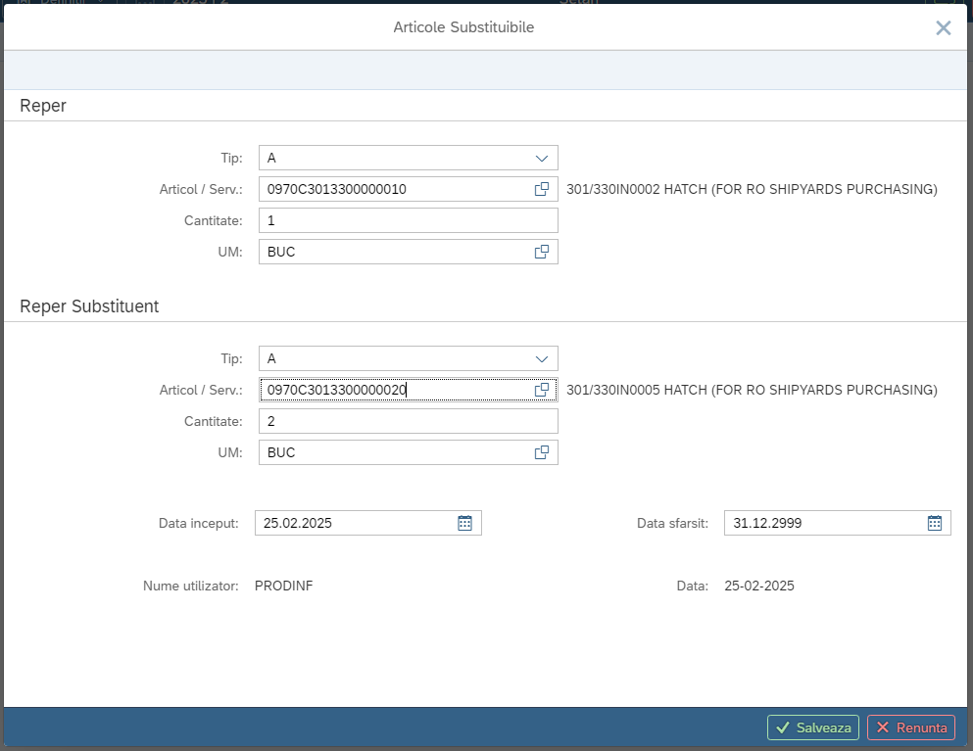
Task: Expand the Tip dropdown in Reper Substituent section
Action: tap(542, 359)
